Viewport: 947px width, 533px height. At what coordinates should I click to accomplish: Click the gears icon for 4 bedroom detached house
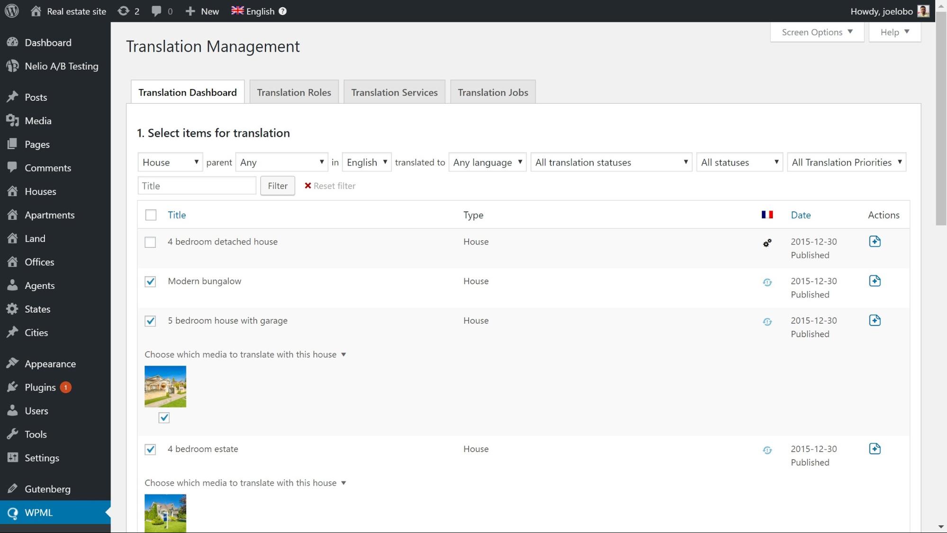pos(767,243)
